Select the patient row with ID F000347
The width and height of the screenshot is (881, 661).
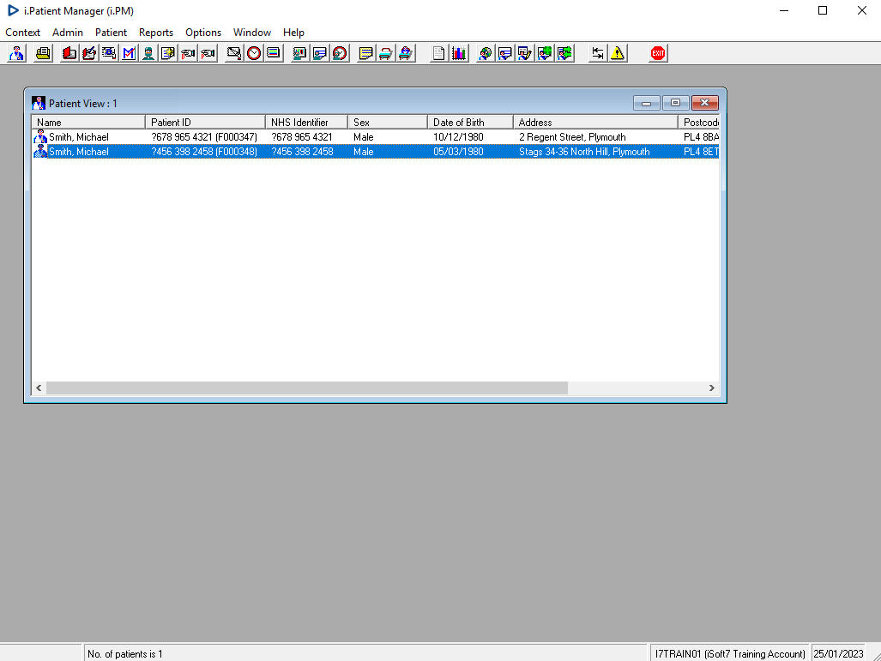376,137
